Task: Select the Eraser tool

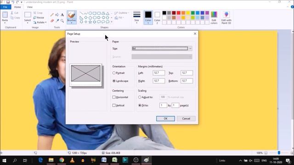Action: (52, 21)
